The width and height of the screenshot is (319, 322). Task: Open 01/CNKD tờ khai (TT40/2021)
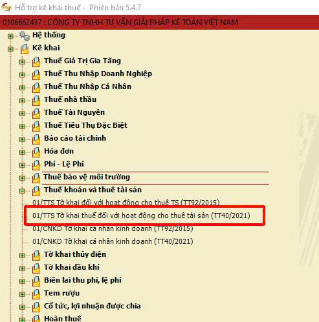113,241
